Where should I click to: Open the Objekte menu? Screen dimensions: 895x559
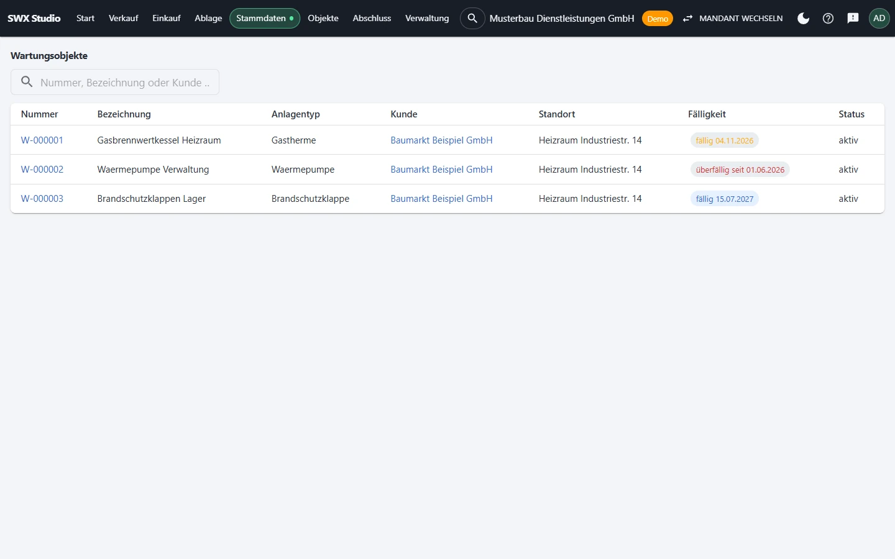(x=323, y=19)
